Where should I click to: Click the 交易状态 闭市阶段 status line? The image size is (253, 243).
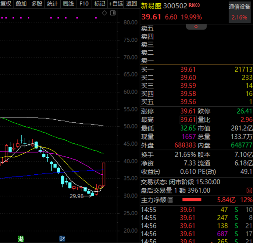pos(180,182)
